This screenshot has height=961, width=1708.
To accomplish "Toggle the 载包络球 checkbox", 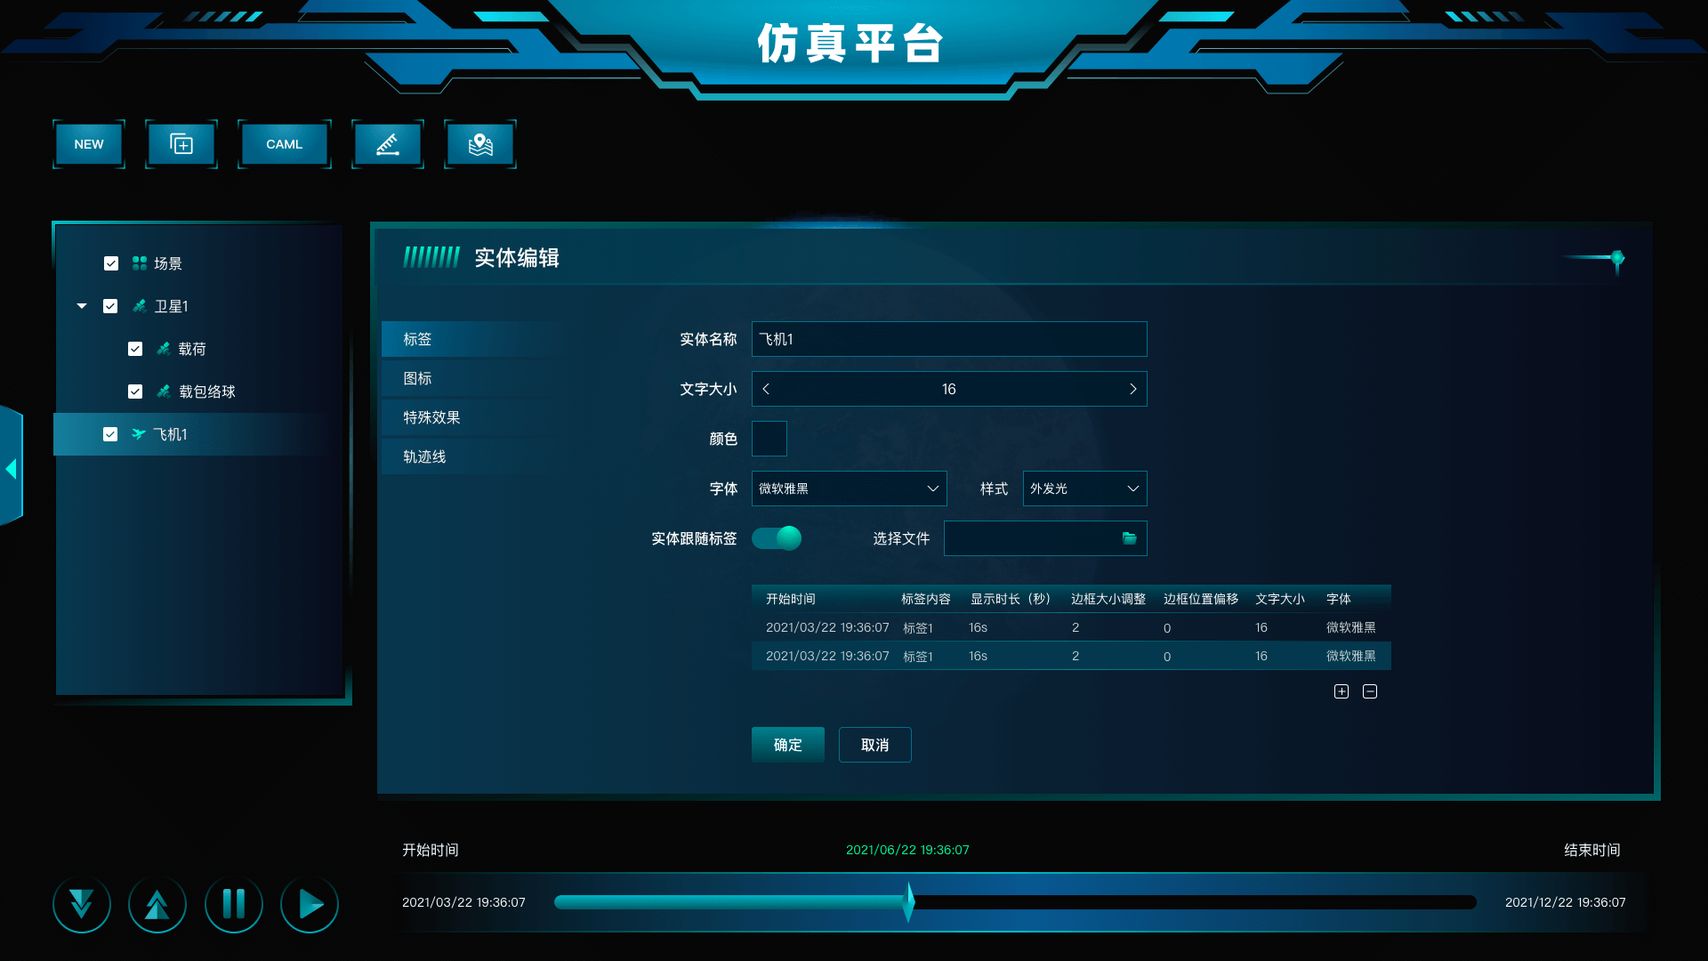I will [135, 392].
